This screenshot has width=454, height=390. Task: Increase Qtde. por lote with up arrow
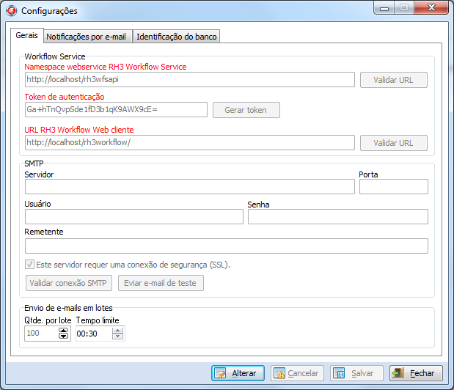click(63, 331)
